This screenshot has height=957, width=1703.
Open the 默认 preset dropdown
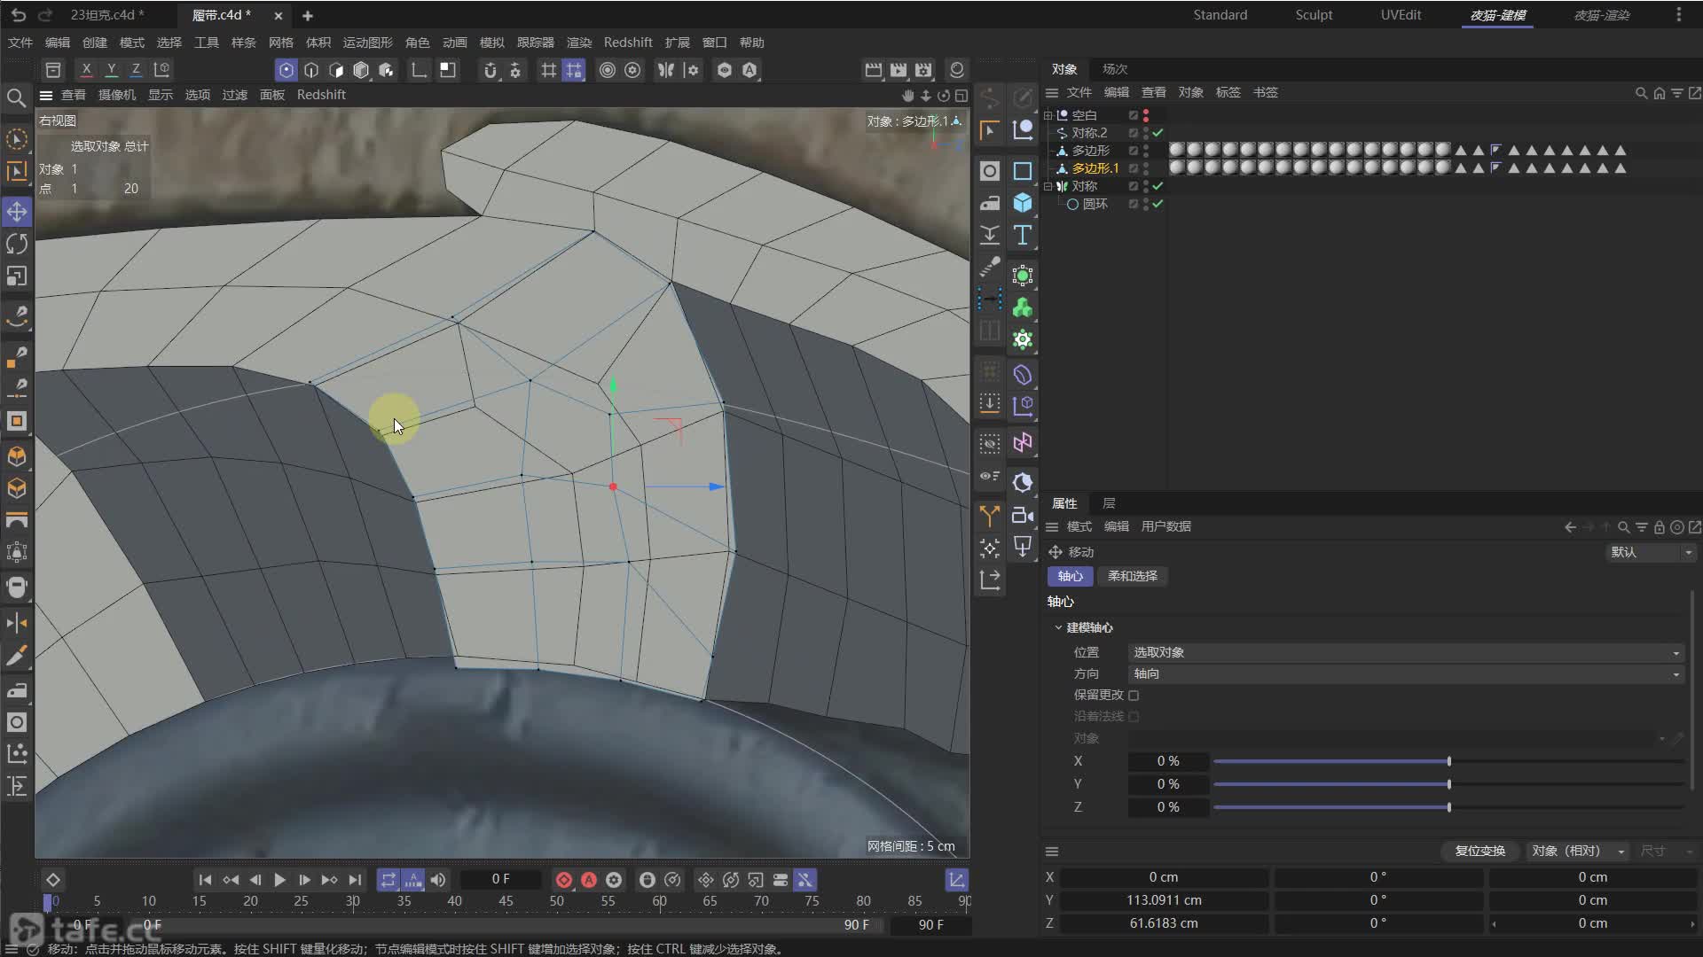[x=1651, y=552]
